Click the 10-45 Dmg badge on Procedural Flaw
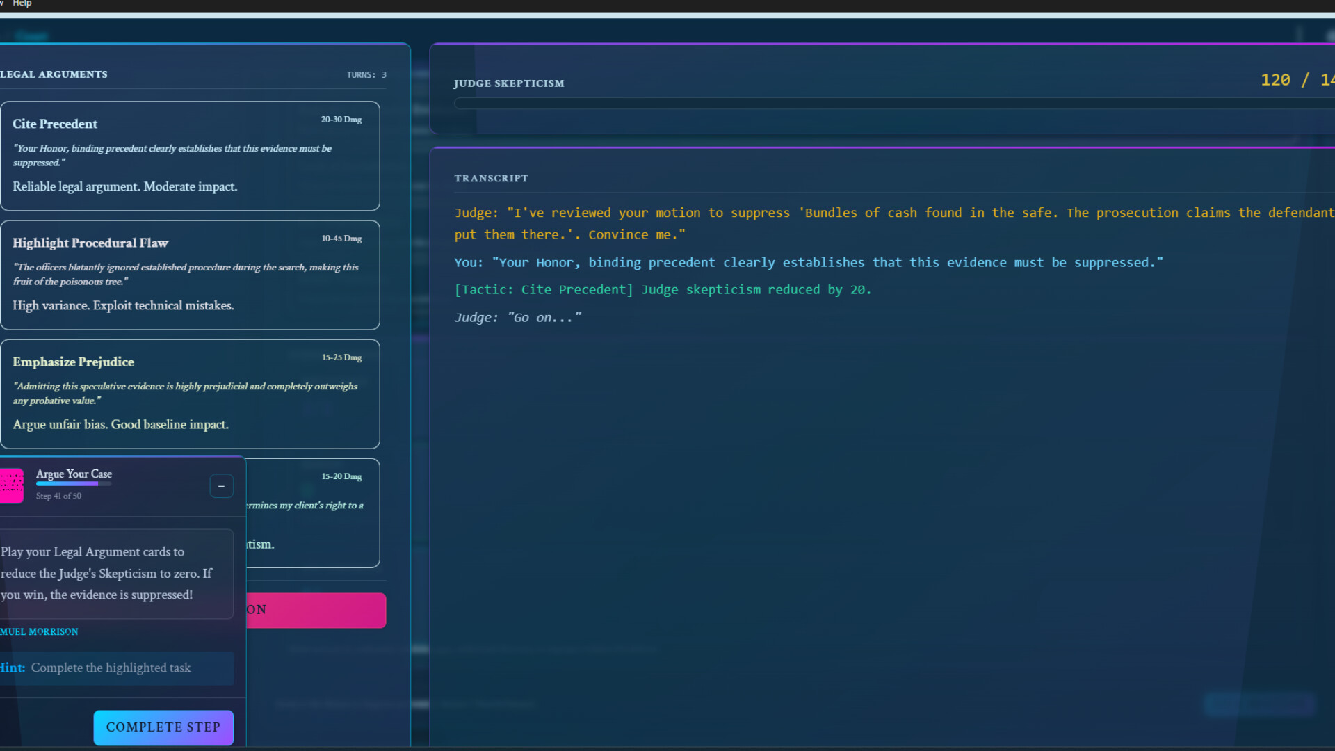 coord(341,239)
